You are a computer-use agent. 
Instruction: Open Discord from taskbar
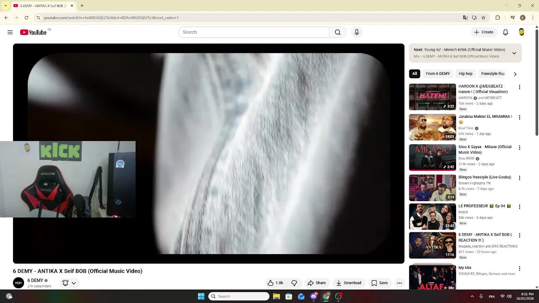point(313,296)
